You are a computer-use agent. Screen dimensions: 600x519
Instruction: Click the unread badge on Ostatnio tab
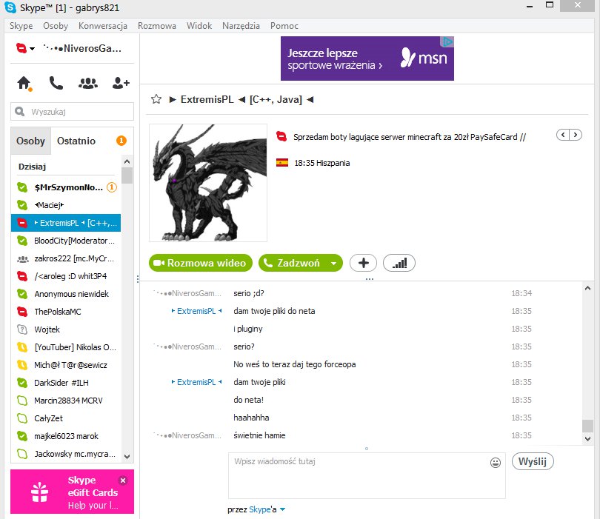[x=121, y=141]
